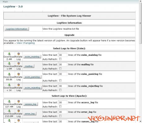Click 'View the LogView readme.txt file' text
142x123 pixels.
(61, 29)
